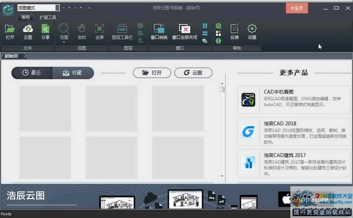Open the 设置 gear settings
This screenshot has height=218, width=353.
[x=252, y=29]
